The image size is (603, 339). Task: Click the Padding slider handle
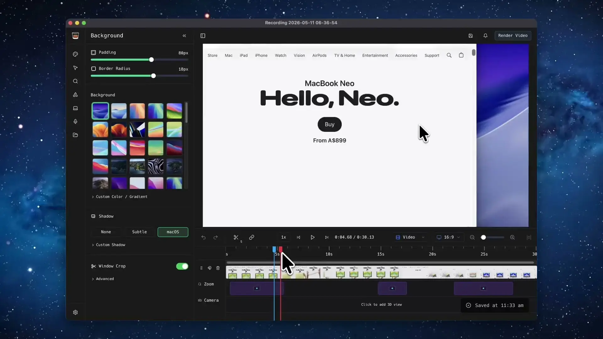click(x=151, y=60)
